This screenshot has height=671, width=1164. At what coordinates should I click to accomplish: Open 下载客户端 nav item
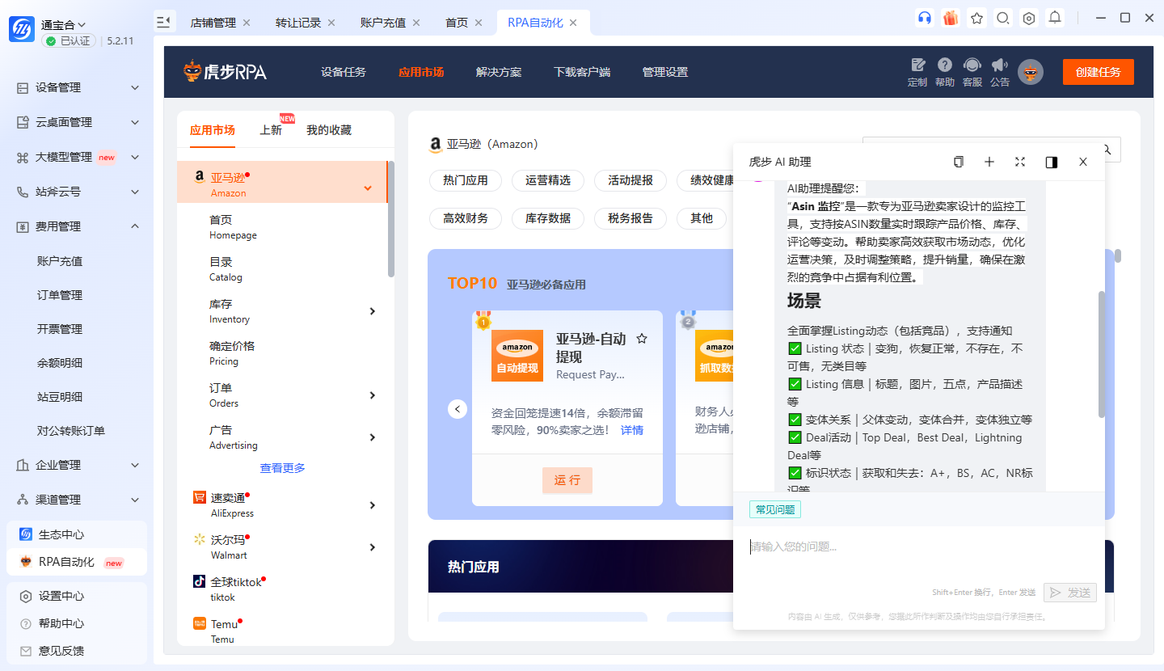click(582, 72)
